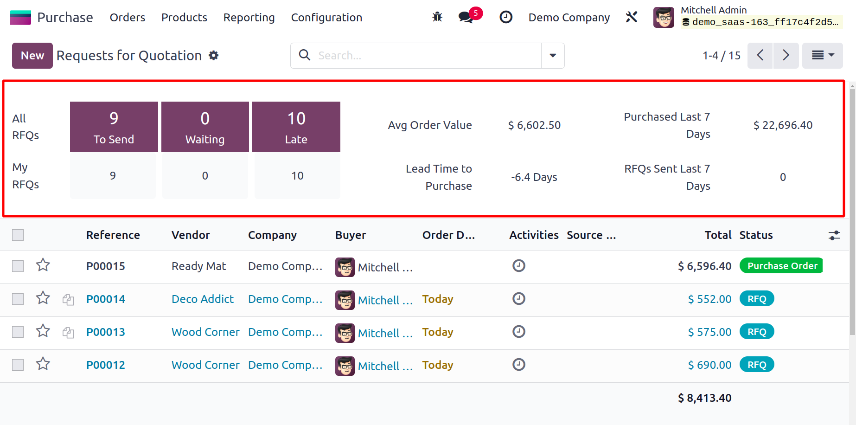This screenshot has height=425, width=856.
Task: Click the activity clock for P00014
Action: point(518,298)
